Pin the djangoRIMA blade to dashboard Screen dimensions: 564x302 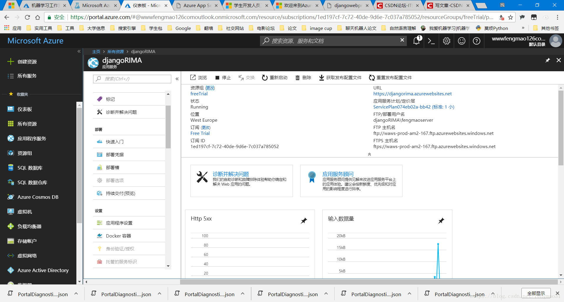click(x=548, y=60)
